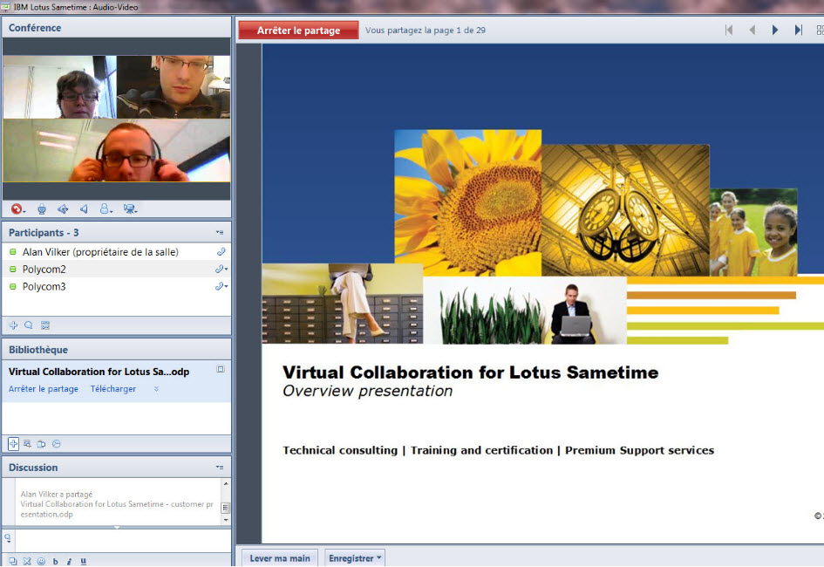The width and height of the screenshot is (824, 567).
Task: Click the Télécharger link
Action: tap(113, 389)
